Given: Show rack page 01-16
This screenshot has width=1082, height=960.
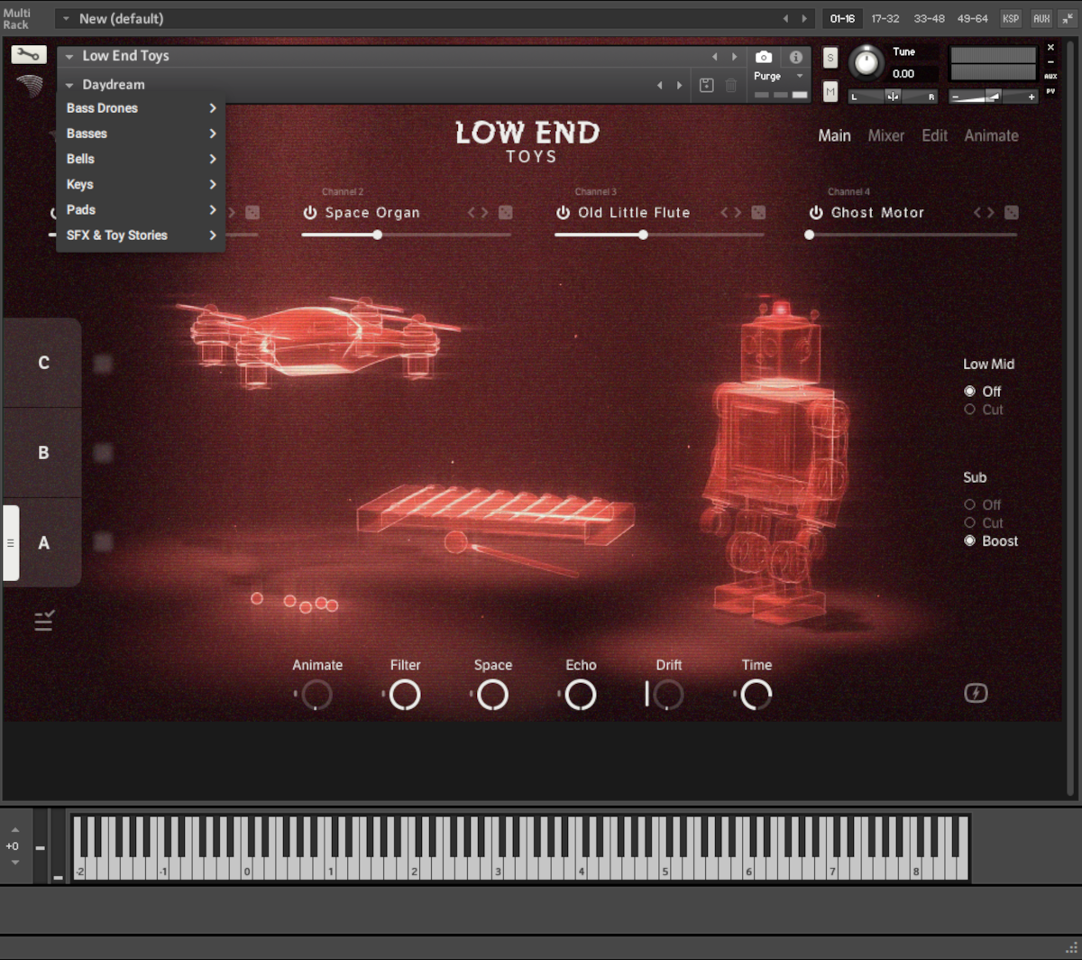Looking at the screenshot, I should tap(842, 18).
